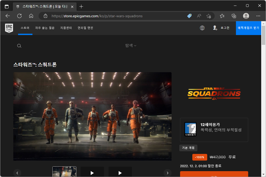Click the 로그인 link

[x=225, y=28]
